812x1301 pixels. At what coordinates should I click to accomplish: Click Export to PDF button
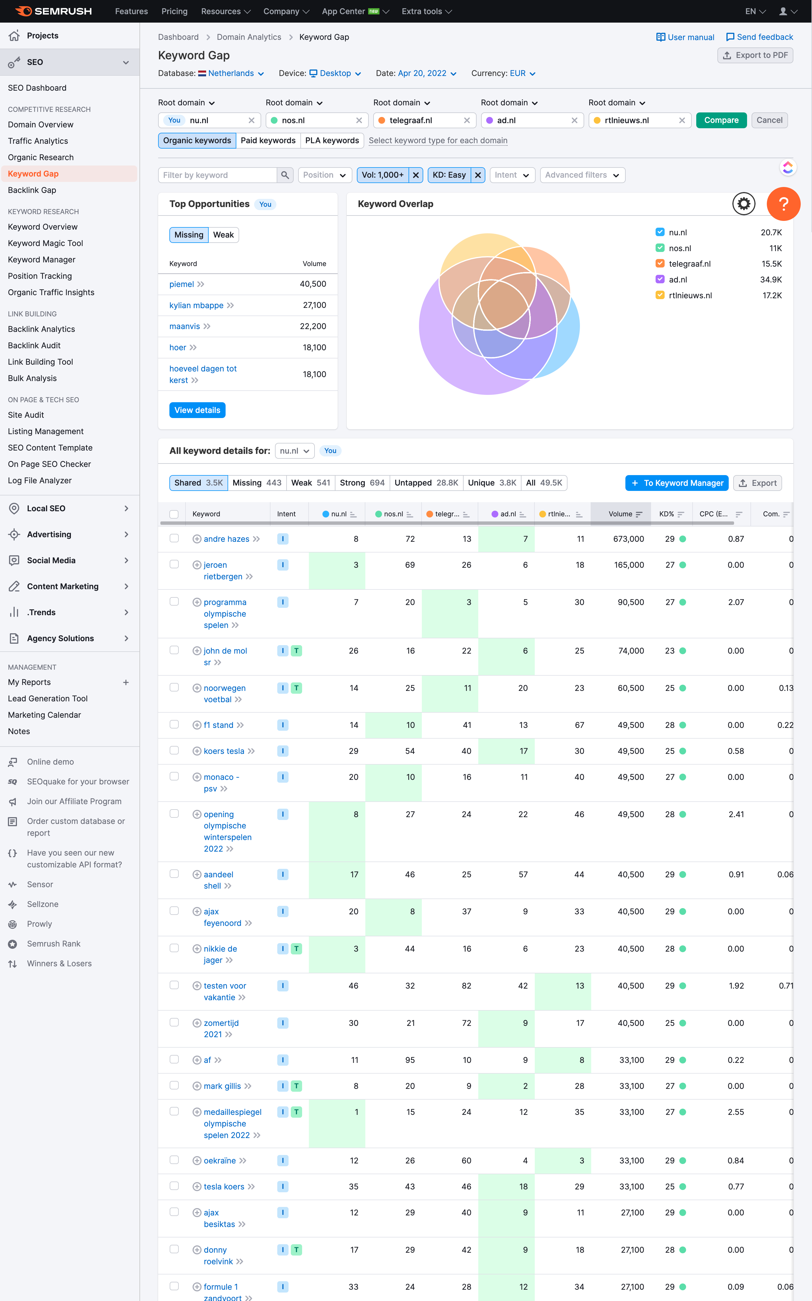point(755,55)
